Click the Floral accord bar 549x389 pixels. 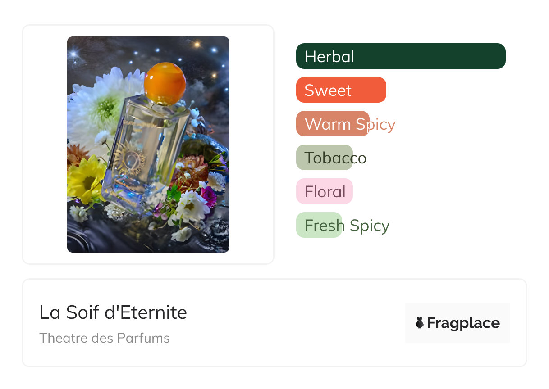[325, 191]
